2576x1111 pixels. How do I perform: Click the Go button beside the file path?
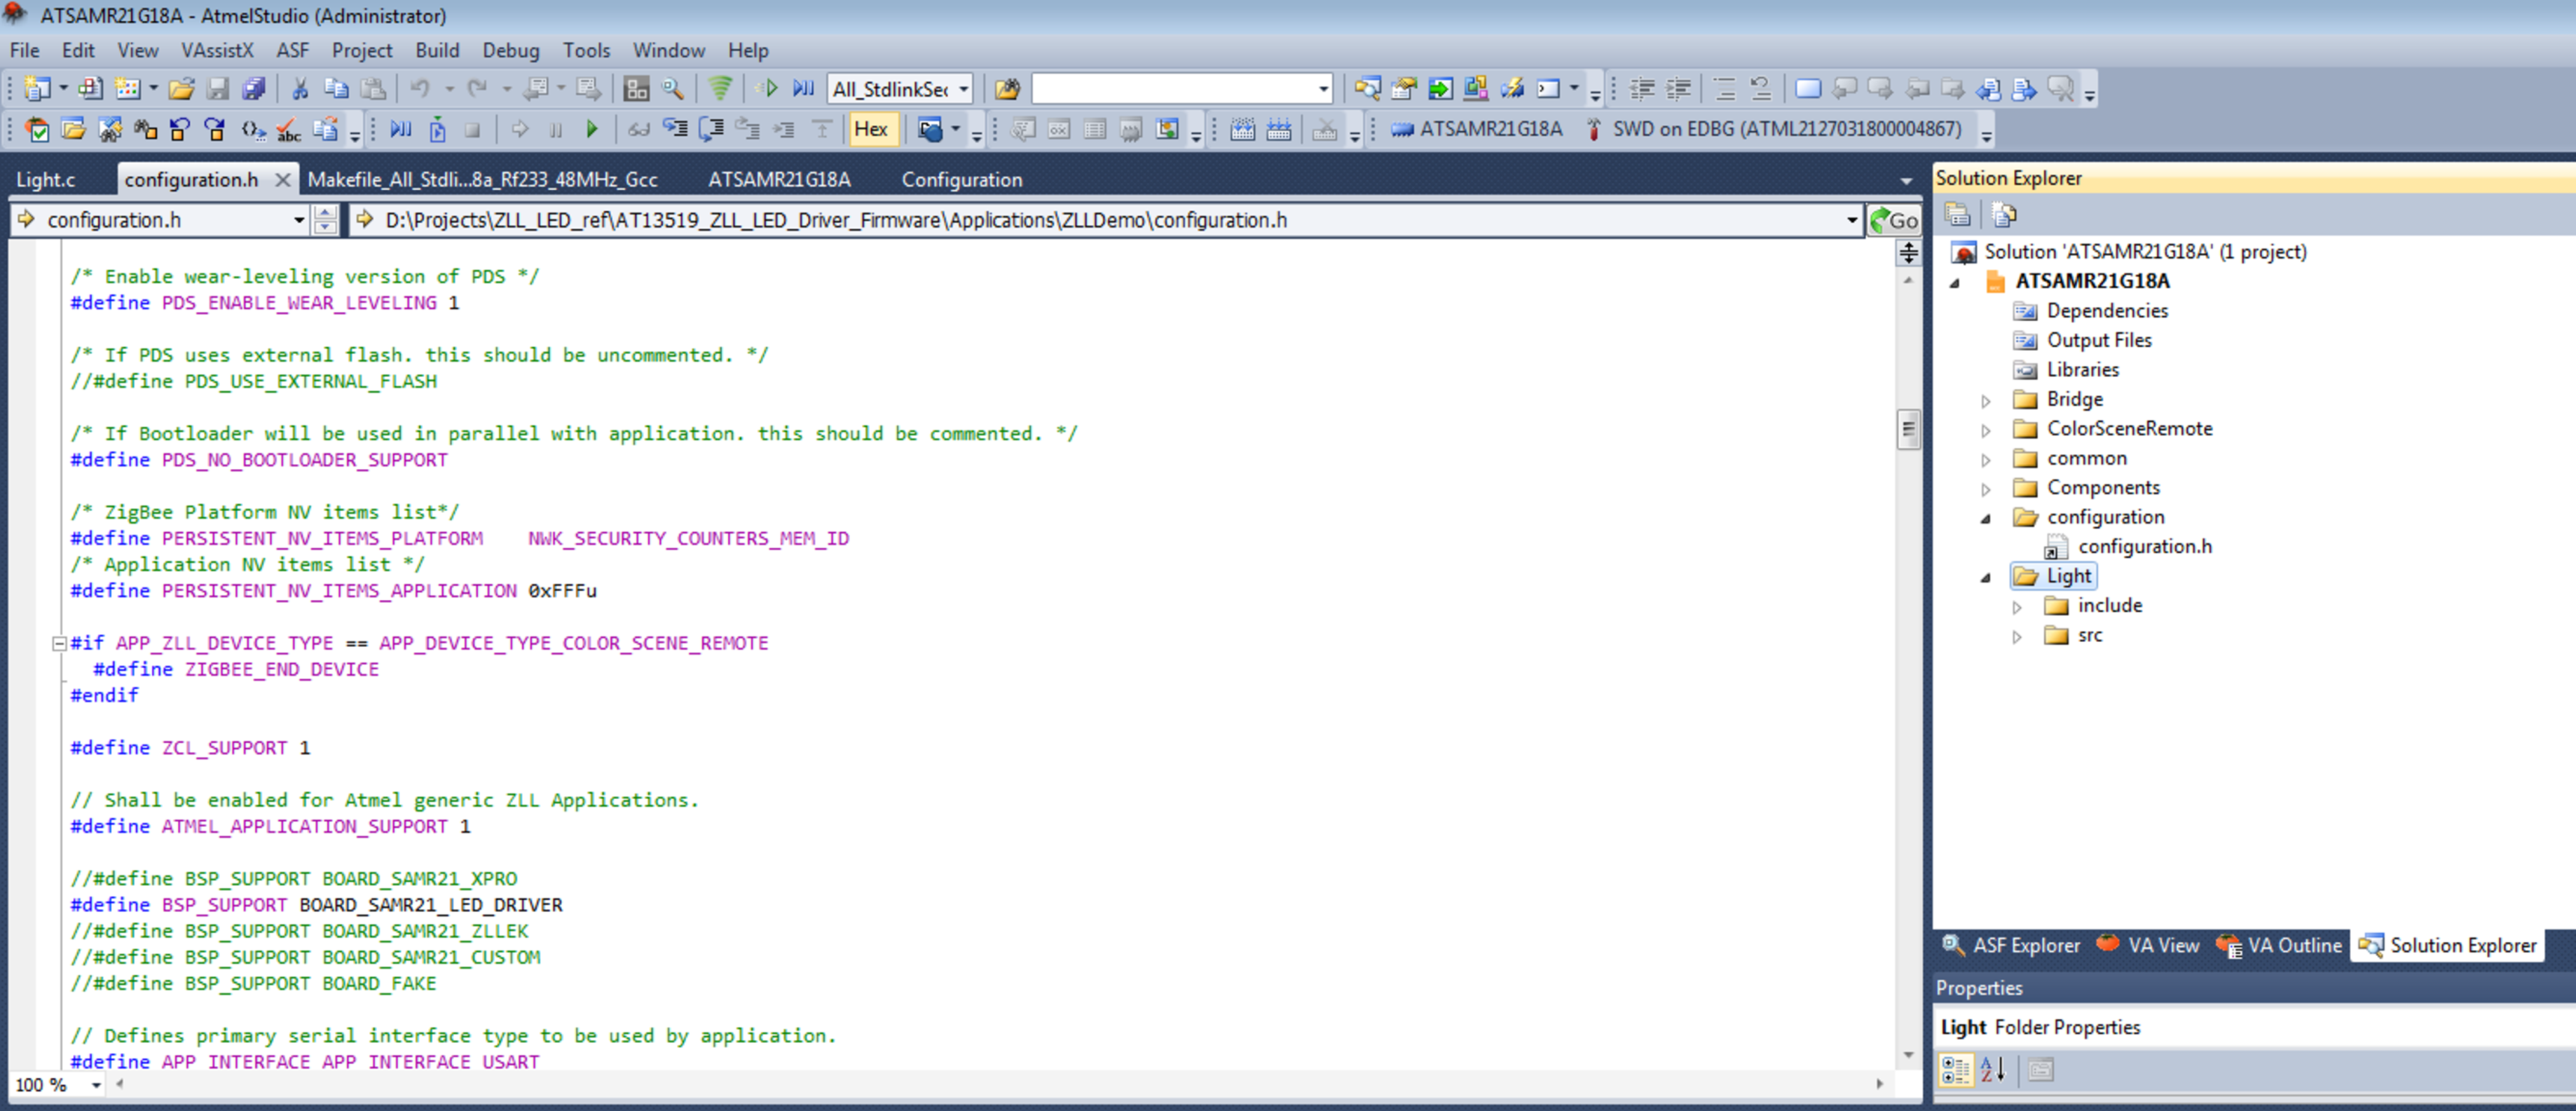1895,220
